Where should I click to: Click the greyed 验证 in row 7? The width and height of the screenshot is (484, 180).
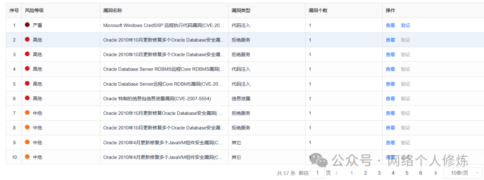(406, 113)
